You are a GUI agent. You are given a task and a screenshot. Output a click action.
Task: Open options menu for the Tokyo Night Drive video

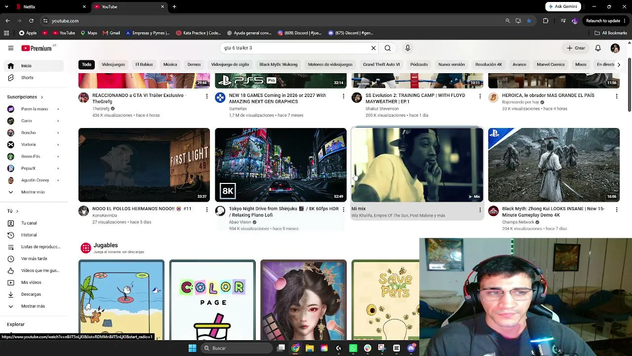tap(343, 210)
